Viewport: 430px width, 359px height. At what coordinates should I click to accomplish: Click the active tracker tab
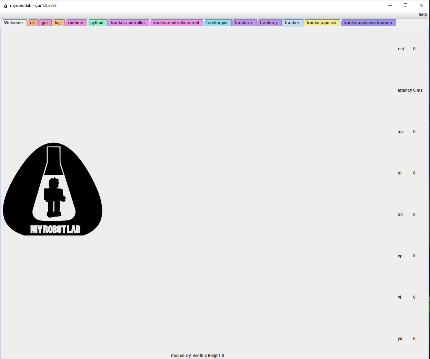pyautogui.click(x=292, y=23)
